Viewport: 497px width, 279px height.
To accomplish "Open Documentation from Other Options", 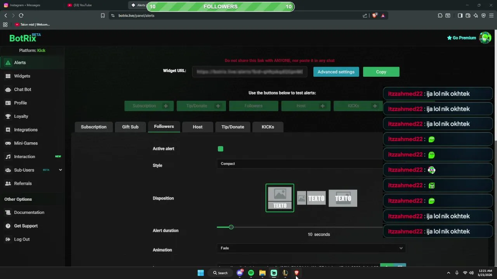I will (x=29, y=212).
